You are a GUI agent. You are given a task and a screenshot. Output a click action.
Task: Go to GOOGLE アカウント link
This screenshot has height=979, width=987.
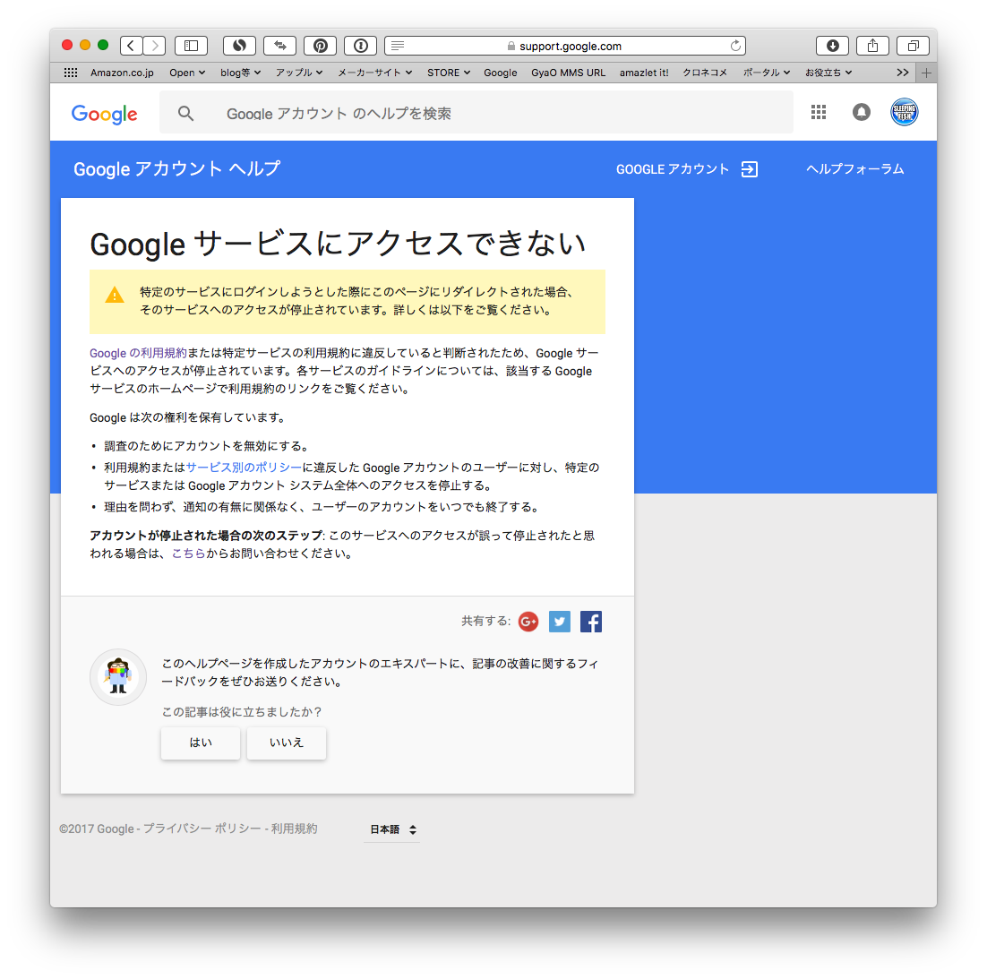687,168
